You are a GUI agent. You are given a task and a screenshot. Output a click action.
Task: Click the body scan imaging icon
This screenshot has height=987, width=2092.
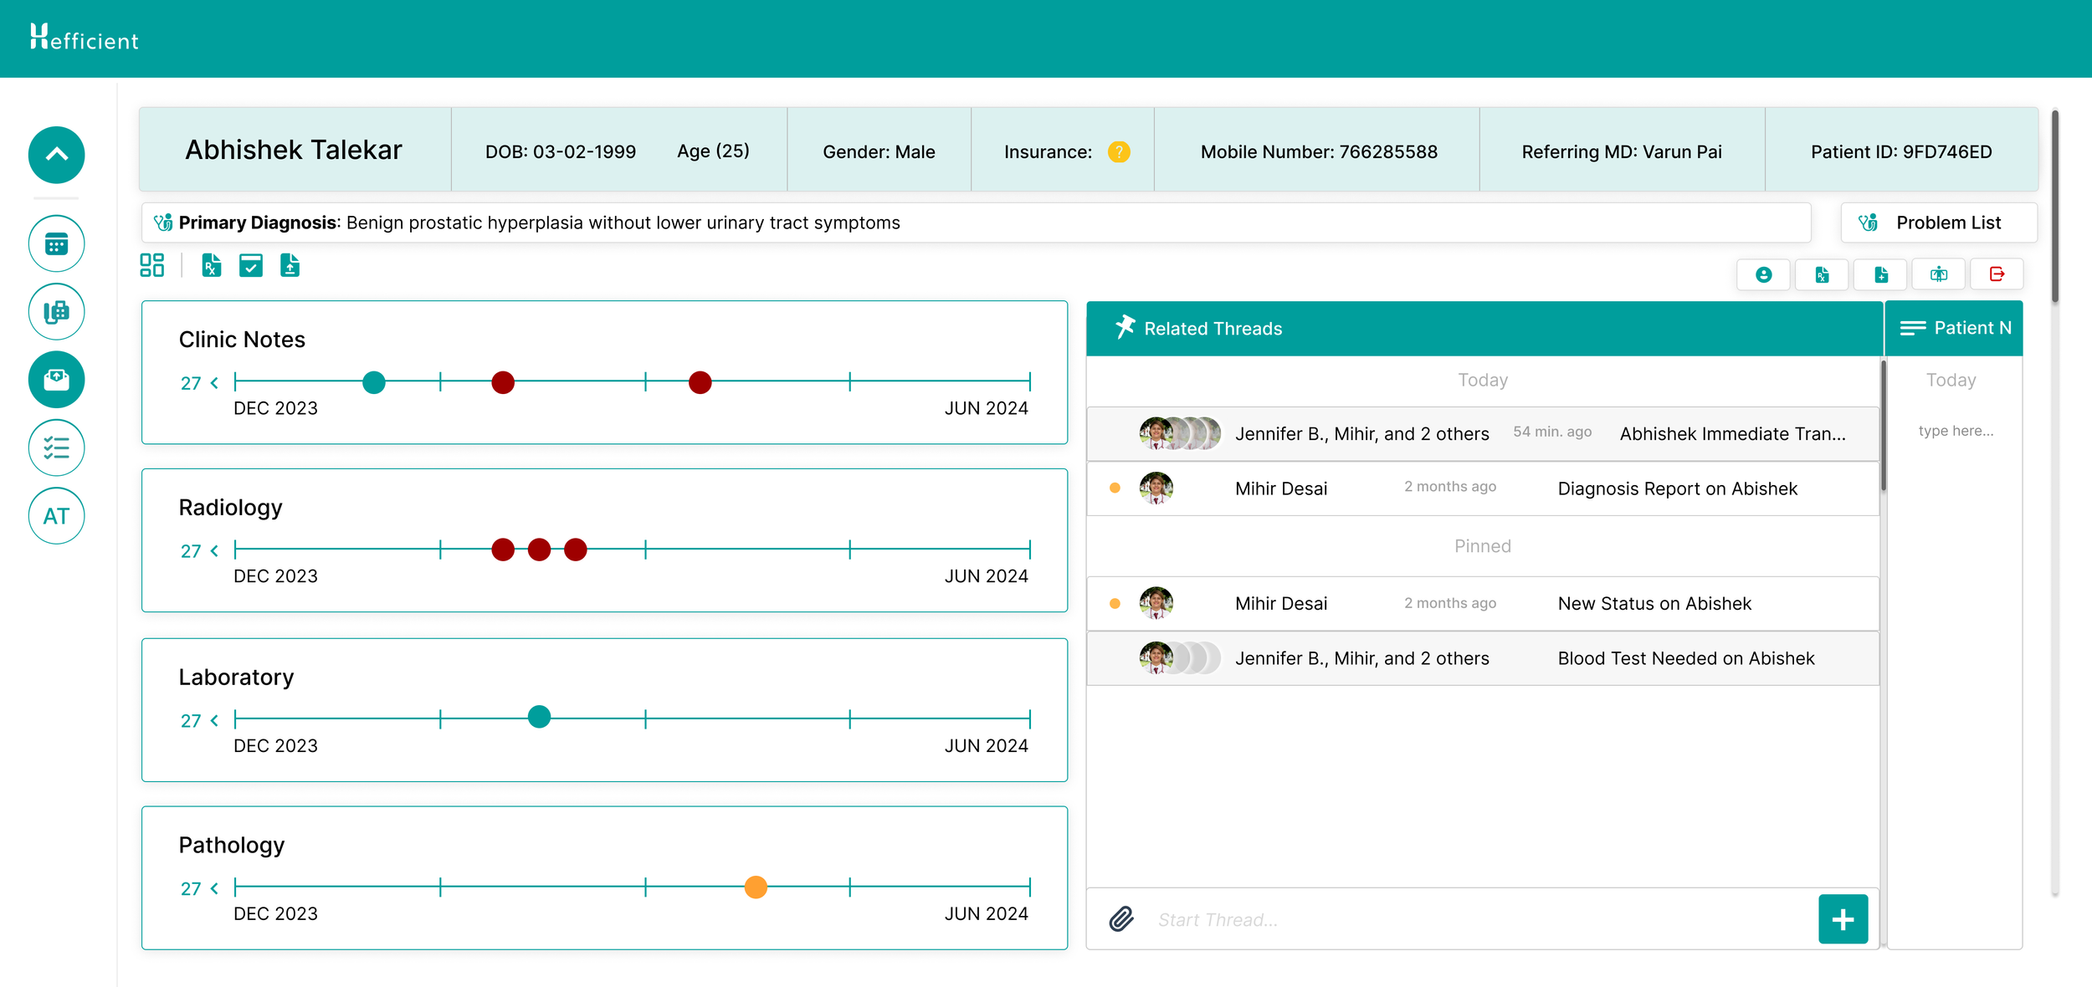coord(1938,274)
